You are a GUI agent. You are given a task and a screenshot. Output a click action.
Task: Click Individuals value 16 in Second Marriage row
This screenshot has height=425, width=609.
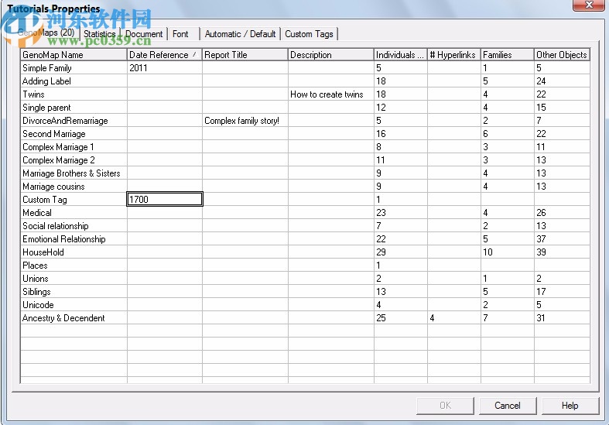tap(400, 134)
